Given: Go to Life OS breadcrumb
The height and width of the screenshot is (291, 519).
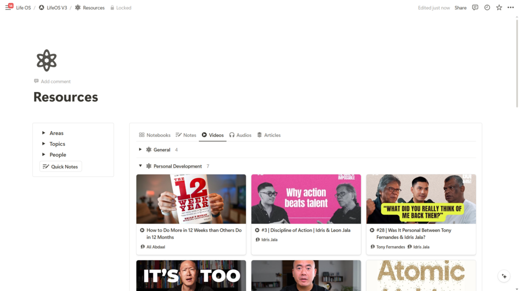Looking at the screenshot, I should click(x=24, y=8).
